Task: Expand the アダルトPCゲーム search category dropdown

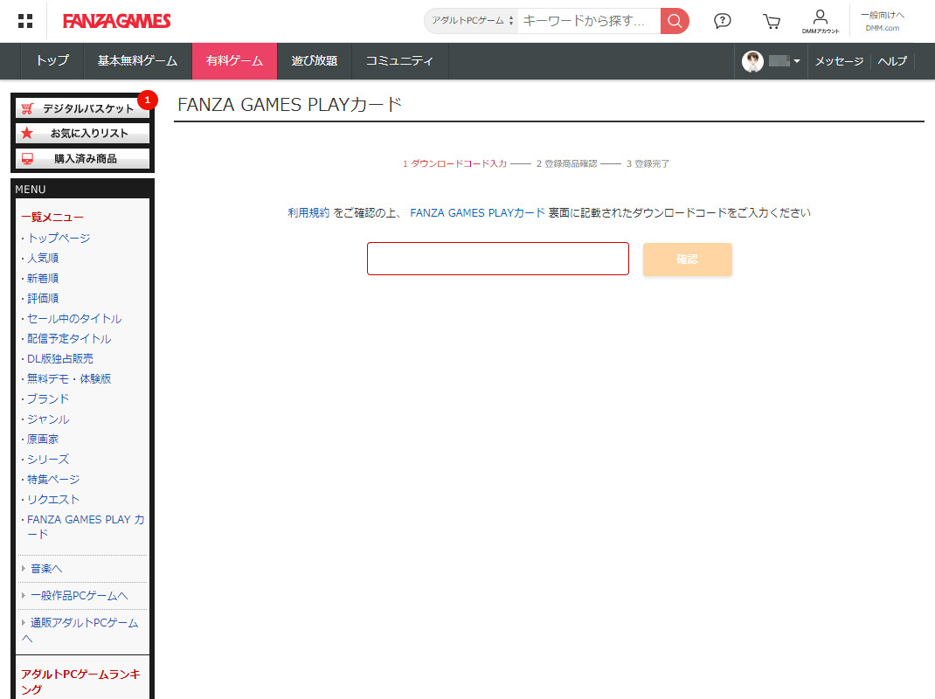Action: coord(472,21)
